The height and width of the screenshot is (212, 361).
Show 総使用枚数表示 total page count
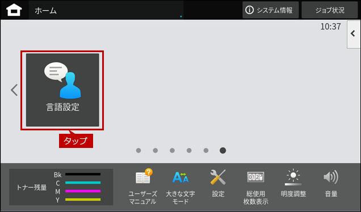pyautogui.click(x=255, y=186)
